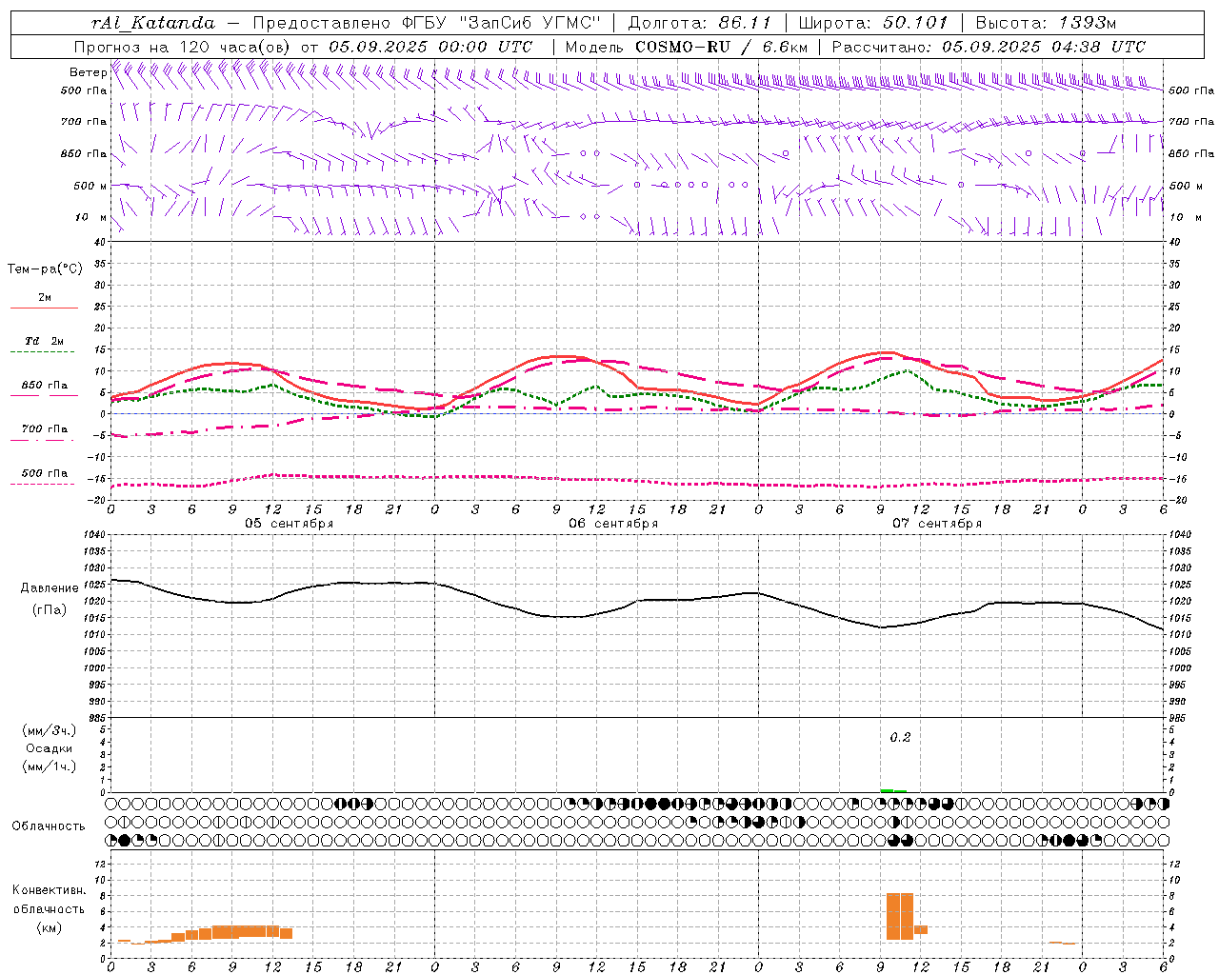Click the 2м red line legend sample
This screenshot has height=975, width=1219.
[x=44, y=308]
